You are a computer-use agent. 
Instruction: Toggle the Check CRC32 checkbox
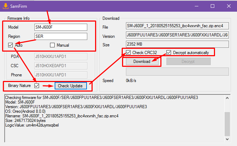pos(128,53)
